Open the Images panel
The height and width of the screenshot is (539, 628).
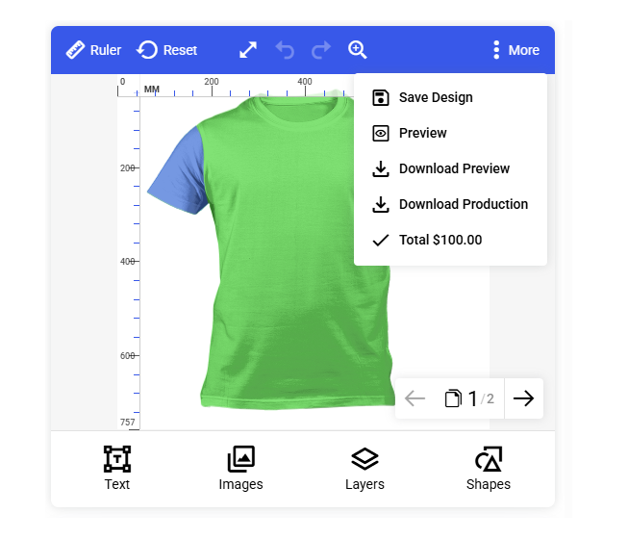240,468
